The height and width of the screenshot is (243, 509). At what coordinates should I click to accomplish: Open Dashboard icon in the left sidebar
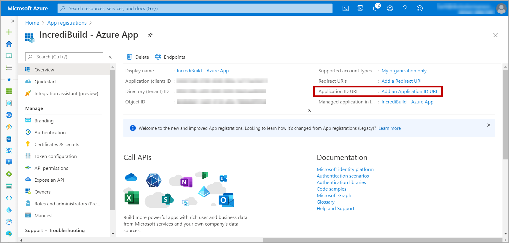tap(9, 56)
